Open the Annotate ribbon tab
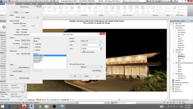The height and width of the screenshot is (109, 193). 41,4
